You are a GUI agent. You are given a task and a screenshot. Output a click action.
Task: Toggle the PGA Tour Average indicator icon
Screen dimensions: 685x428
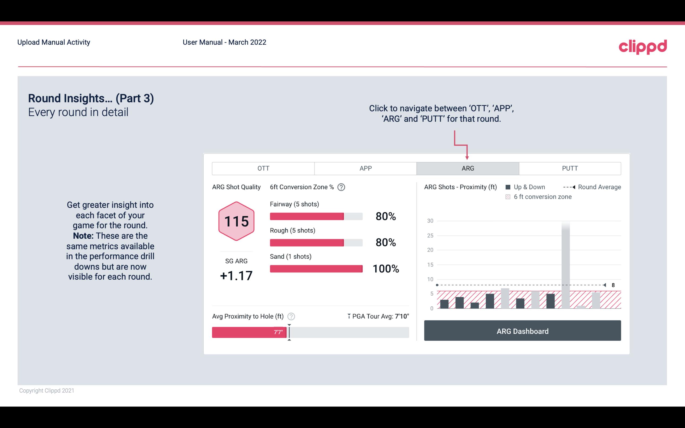pos(348,316)
